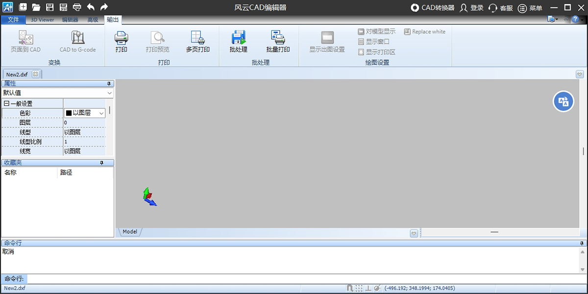Toggle ortho mode in status bar
The width and height of the screenshot is (588, 294).
click(x=368, y=288)
